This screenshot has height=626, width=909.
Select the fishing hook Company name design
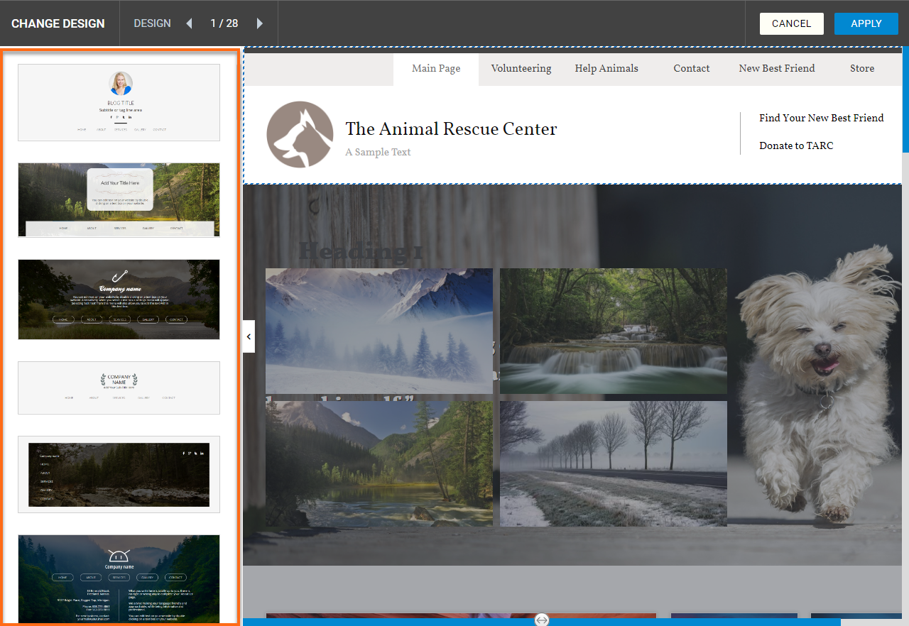[x=119, y=299]
